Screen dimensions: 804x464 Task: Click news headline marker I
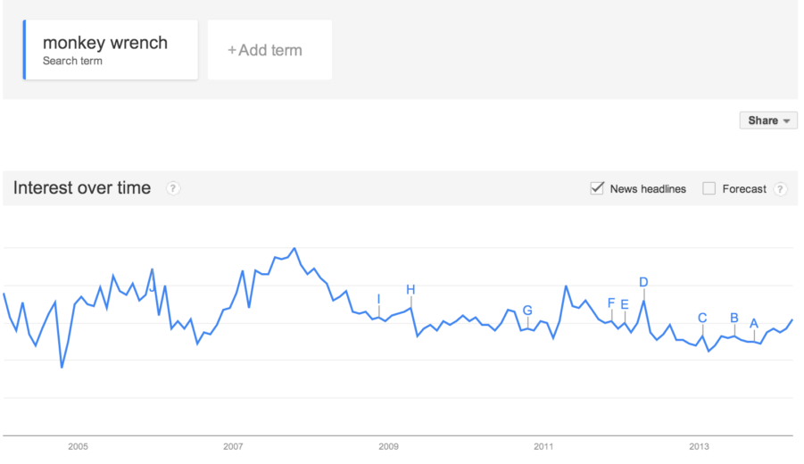(x=378, y=300)
